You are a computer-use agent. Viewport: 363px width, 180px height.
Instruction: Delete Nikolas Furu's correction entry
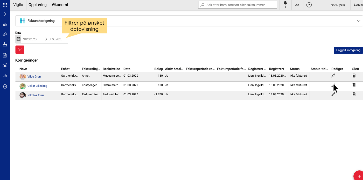point(354,94)
